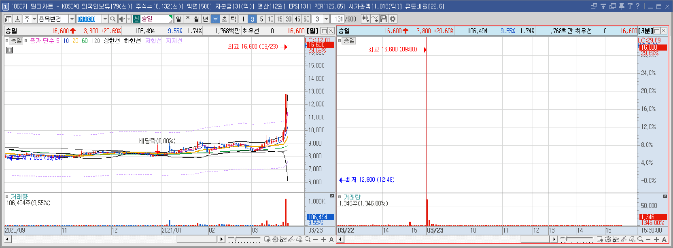Open the 주 type dropdown arrow
The height and width of the screenshot is (248, 673).
coord(34,19)
